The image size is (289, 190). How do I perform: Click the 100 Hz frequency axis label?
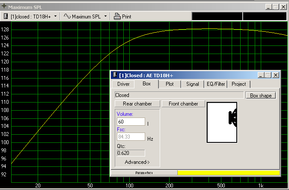click(x=129, y=185)
